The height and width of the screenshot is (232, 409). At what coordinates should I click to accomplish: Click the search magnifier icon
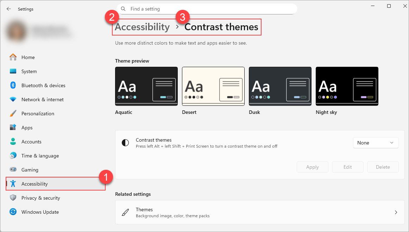pyautogui.click(x=124, y=9)
